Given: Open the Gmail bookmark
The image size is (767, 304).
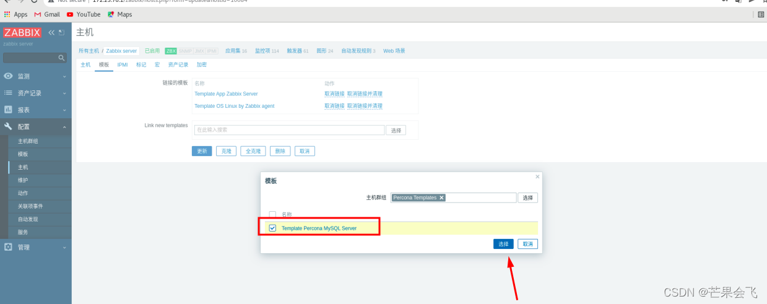Looking at the screenshot, I should click(x=47, y=14).
